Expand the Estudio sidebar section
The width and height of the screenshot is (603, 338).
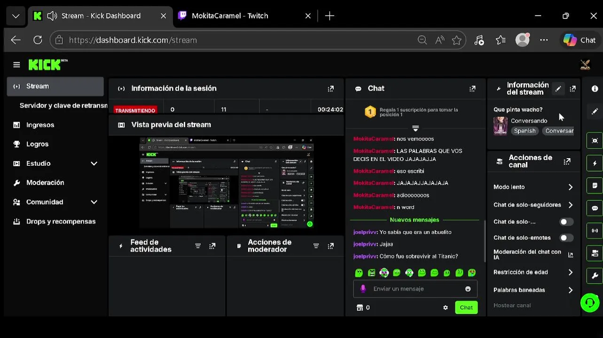(x=94, y=163)
